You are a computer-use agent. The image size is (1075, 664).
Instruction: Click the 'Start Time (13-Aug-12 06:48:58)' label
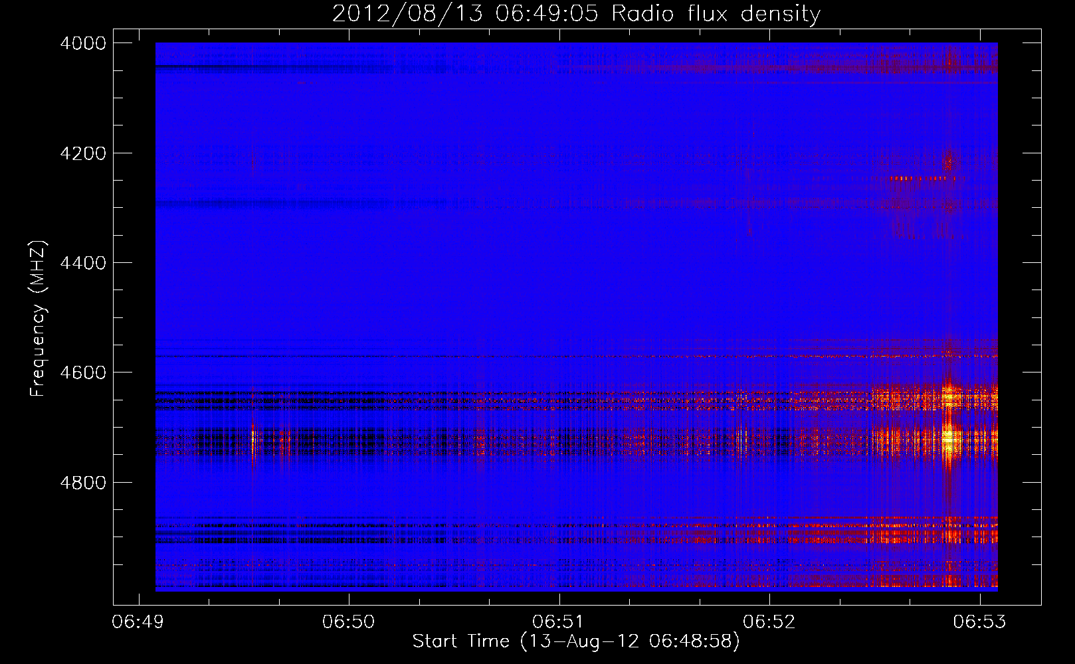(576, 641)
